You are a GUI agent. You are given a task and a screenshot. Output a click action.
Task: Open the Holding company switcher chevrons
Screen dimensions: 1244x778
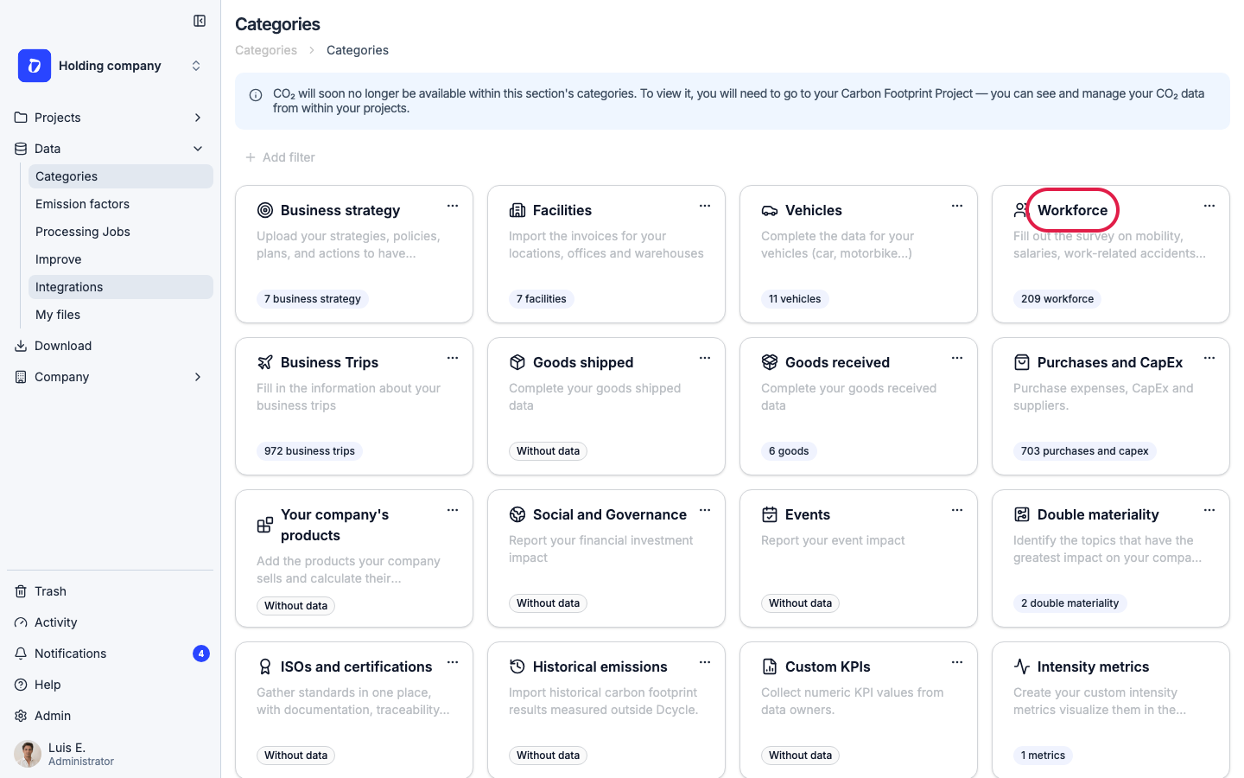click(196, 66)
